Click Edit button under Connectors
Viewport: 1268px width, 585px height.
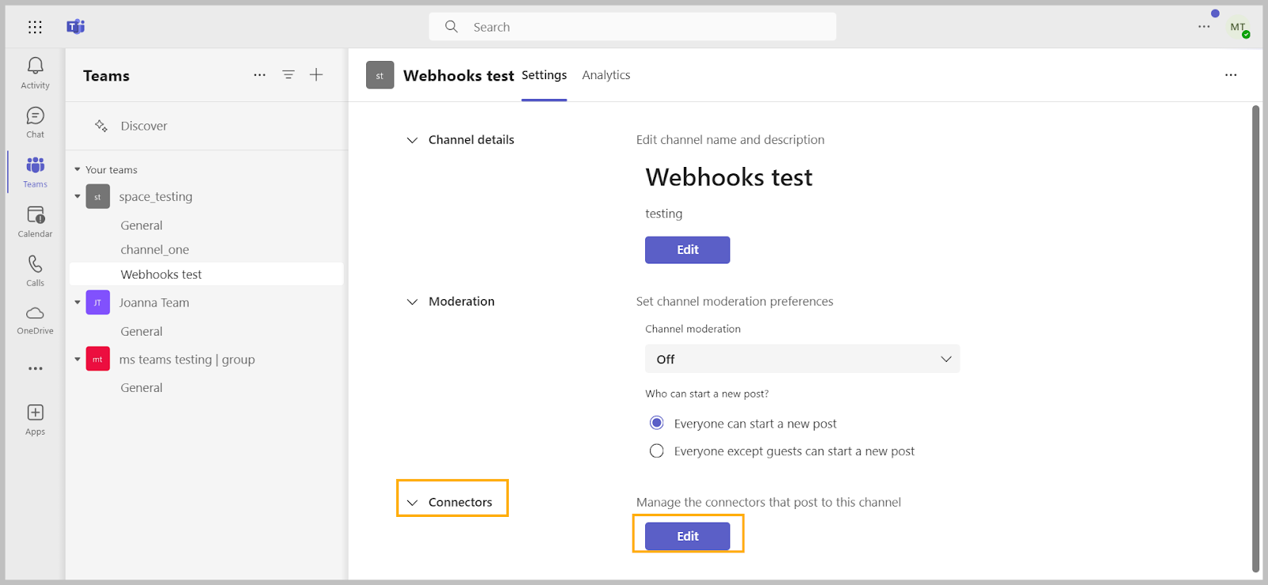coord(687,536)
